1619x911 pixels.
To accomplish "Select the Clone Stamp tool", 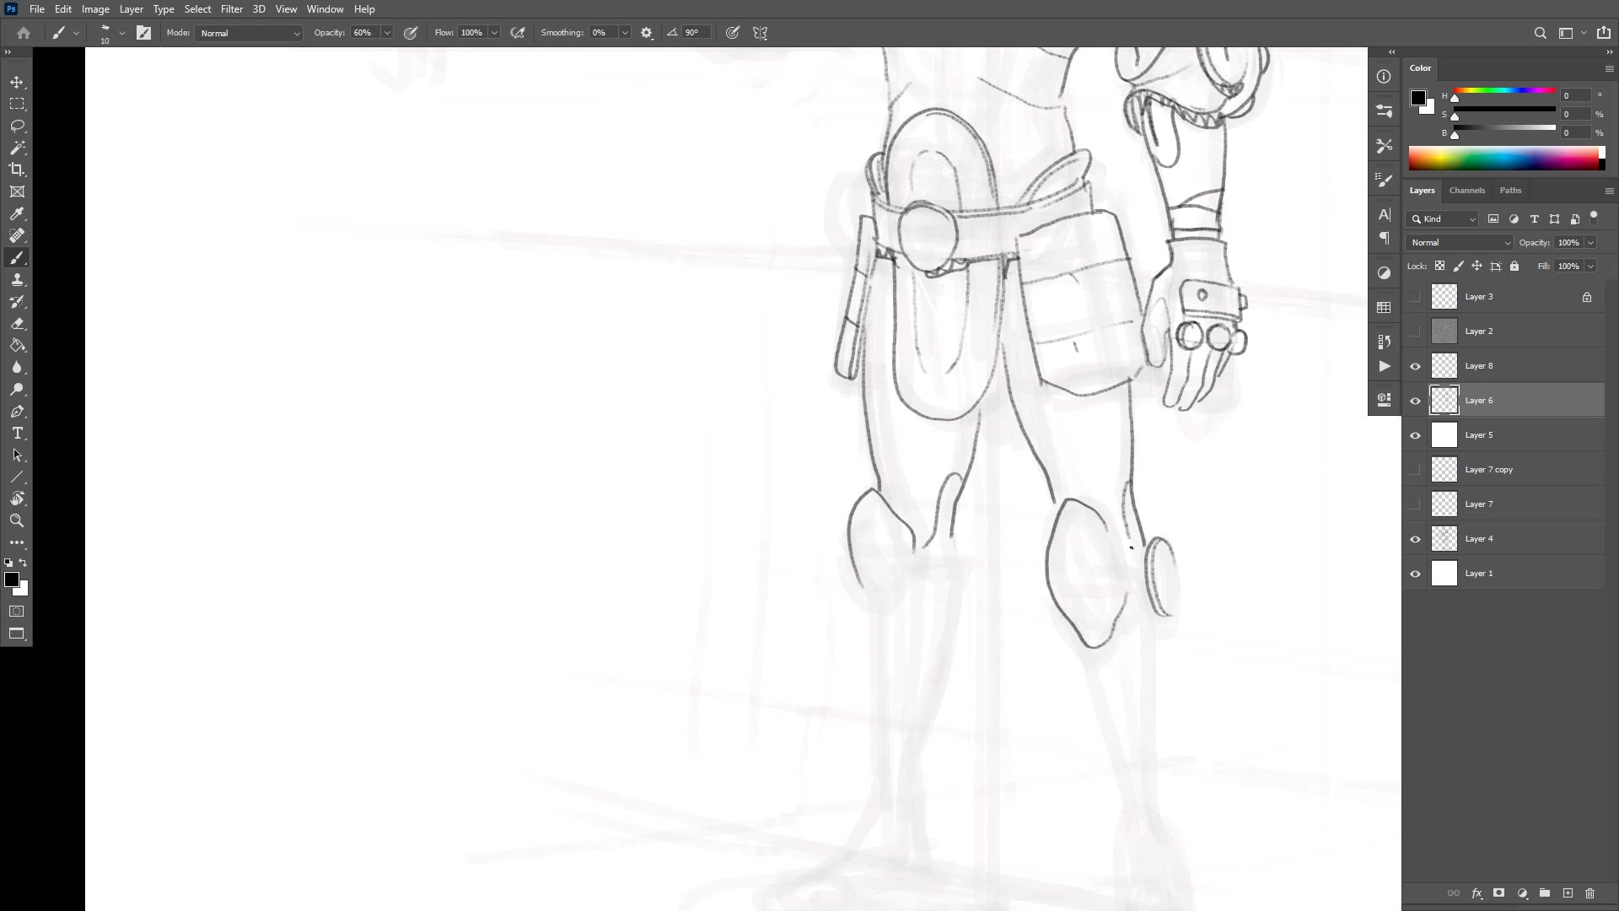I will (17, 279).
